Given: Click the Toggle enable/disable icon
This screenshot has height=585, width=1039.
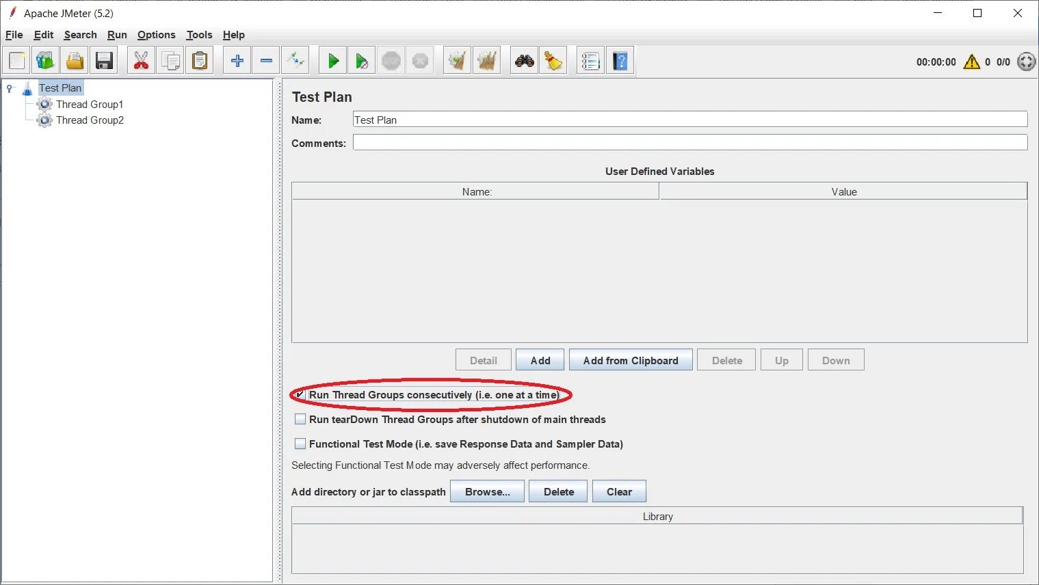Looking at the screenshot, I should click(x=295, y=61).
